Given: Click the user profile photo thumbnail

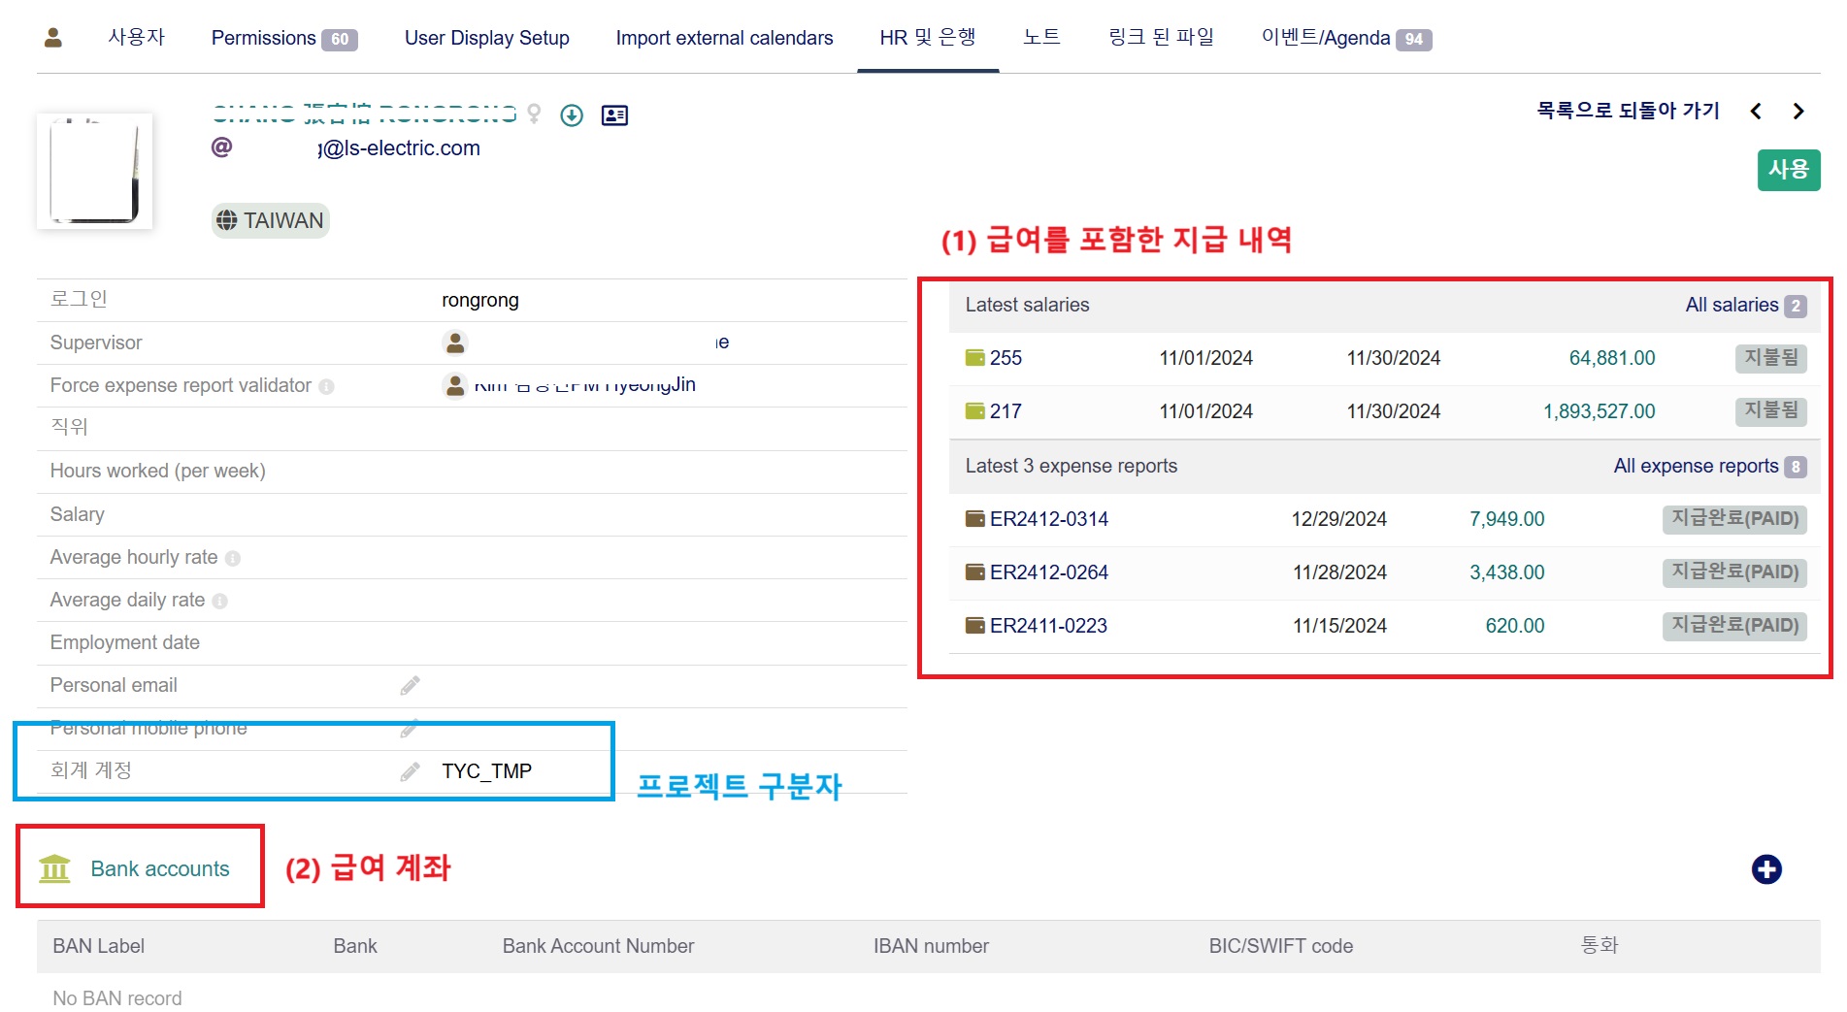Looking at the screenshot, I should coord(94,171).
